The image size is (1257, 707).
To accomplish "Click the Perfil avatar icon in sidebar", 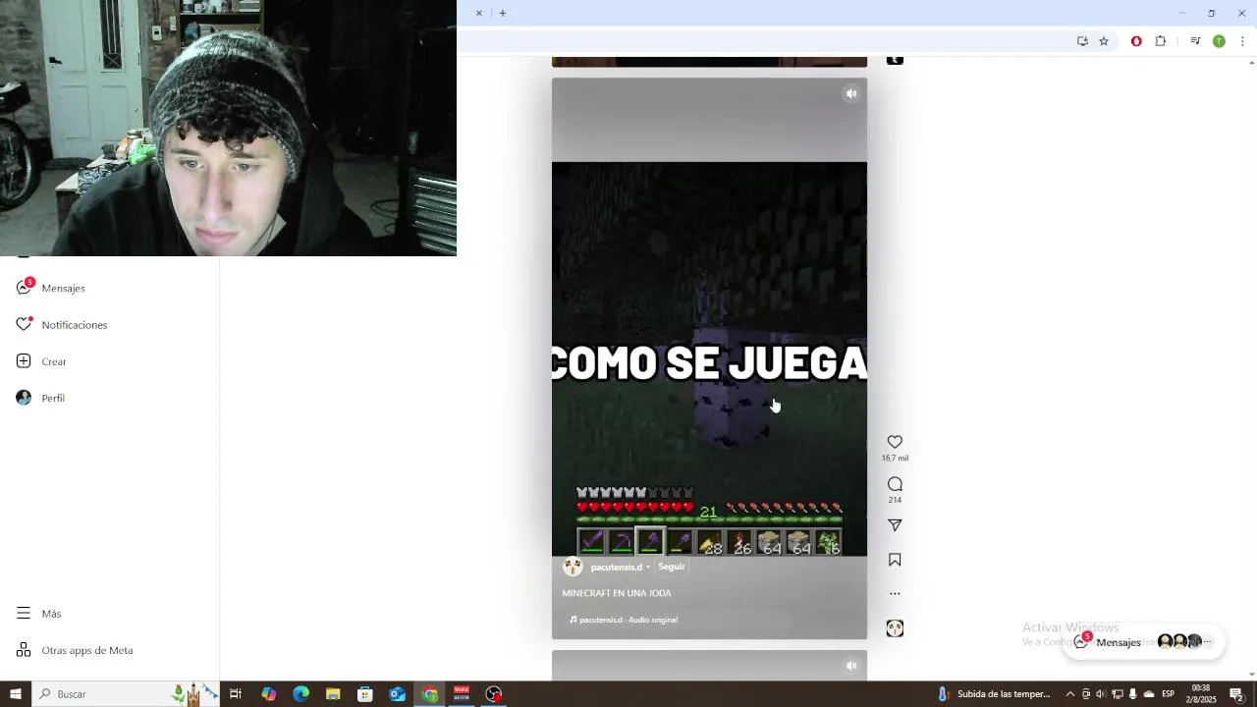I will point(24,398).
